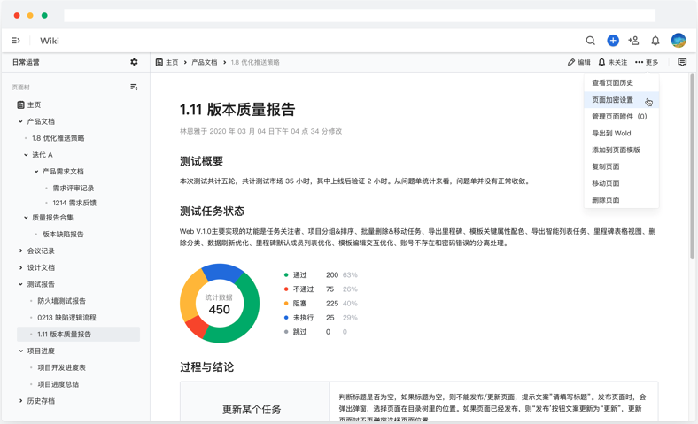Collapse the sidebar with the menu toggle icon

16,41
